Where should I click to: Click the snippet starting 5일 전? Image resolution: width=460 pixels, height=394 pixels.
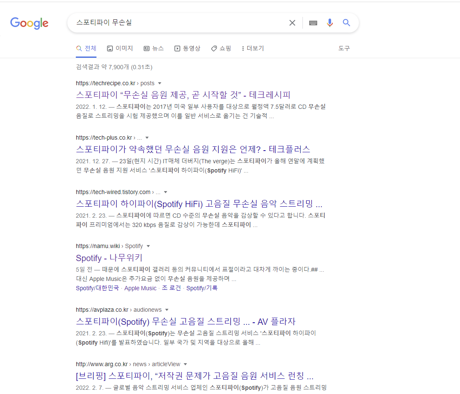point(200,274)
